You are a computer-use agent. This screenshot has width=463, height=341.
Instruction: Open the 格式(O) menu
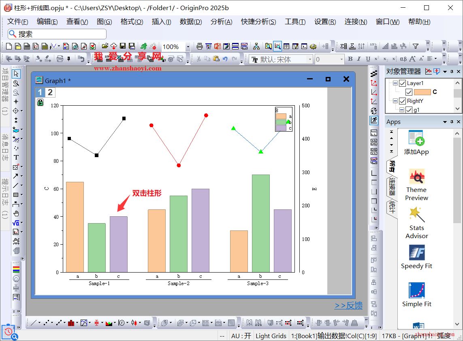pyautogui.click(x=132, y=22)
